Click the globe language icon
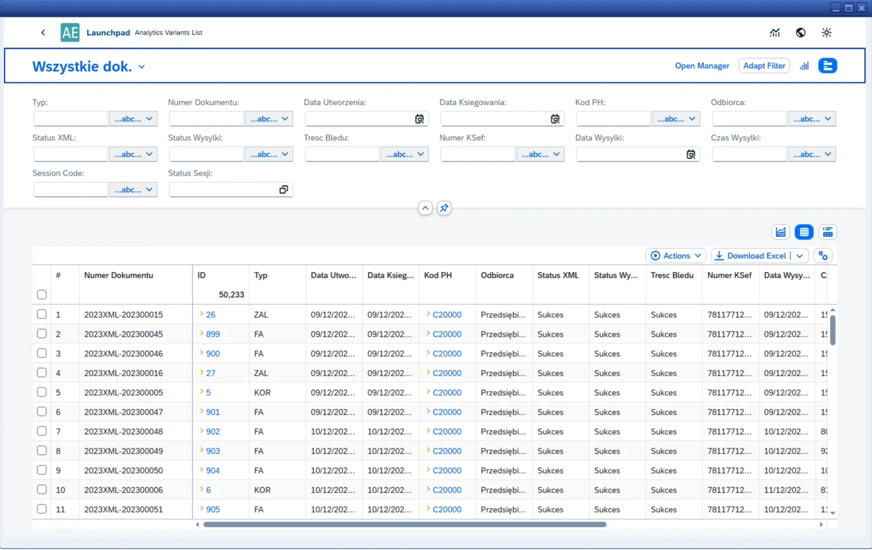872x550 pixels. coord(801,33)
